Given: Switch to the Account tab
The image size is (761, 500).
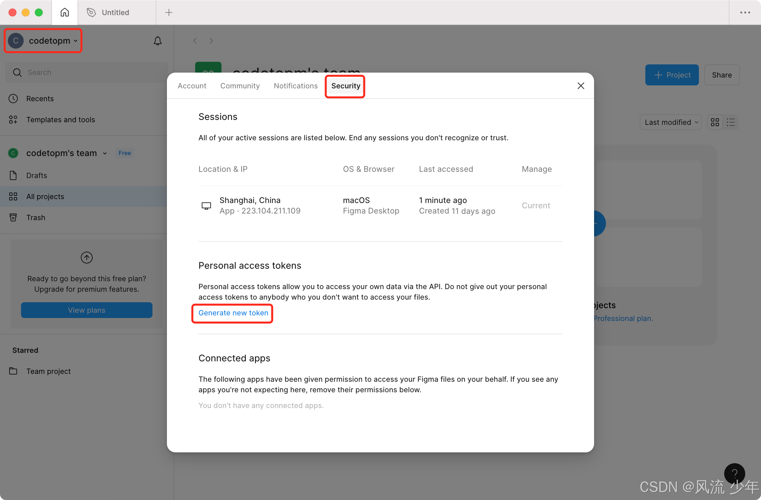Looking at the screenshot, I should (192, 86).
